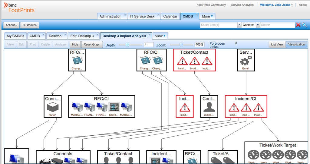
Task: Select the printer icon in Connects node
Action: 45,160
